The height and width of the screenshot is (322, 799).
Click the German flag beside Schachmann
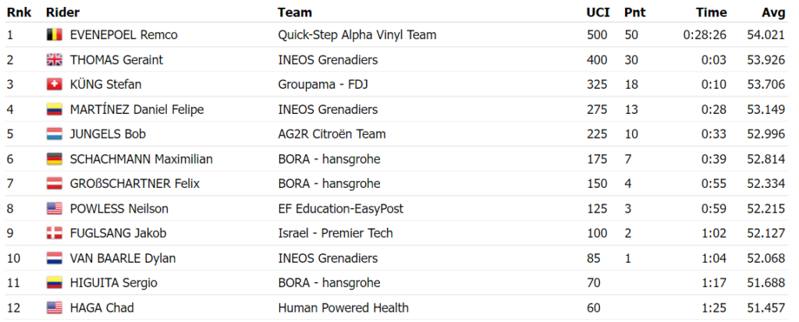click(54, 159)
